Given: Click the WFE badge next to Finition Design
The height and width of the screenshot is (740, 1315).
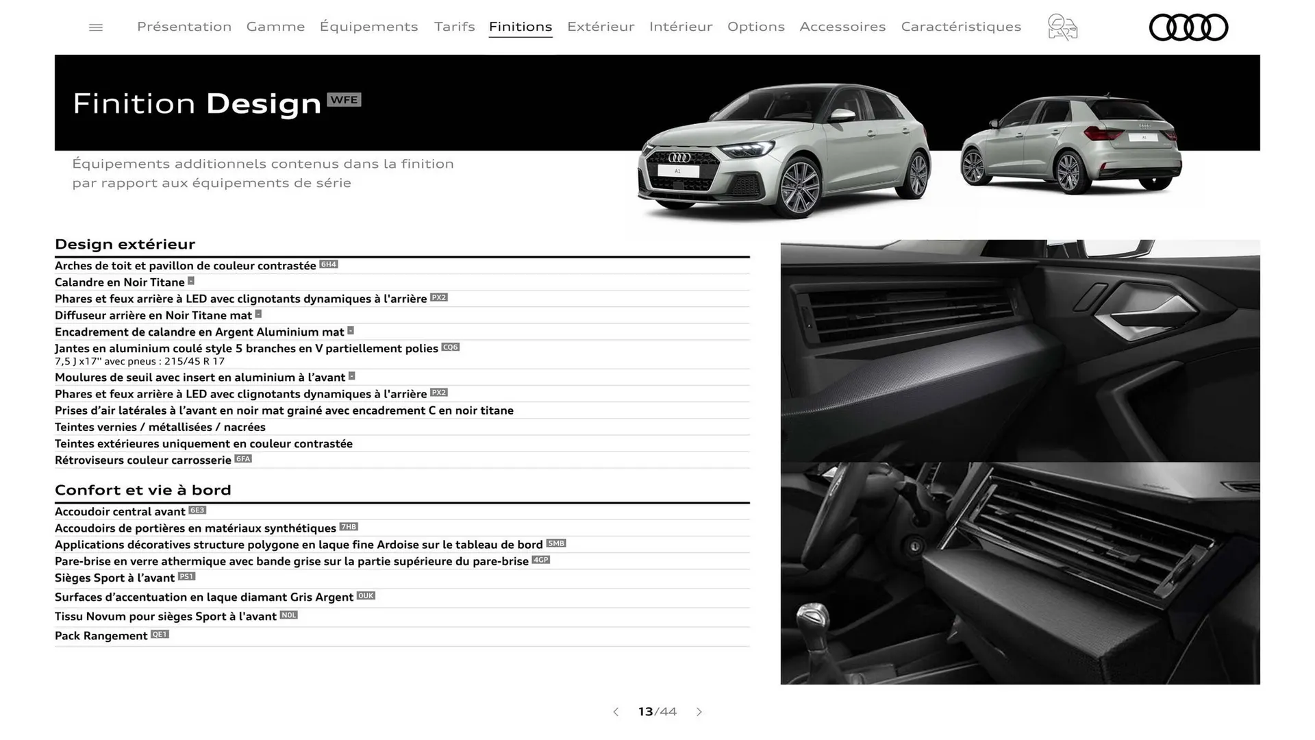Looking at the screenshot, I should click(x=345, y=99).
